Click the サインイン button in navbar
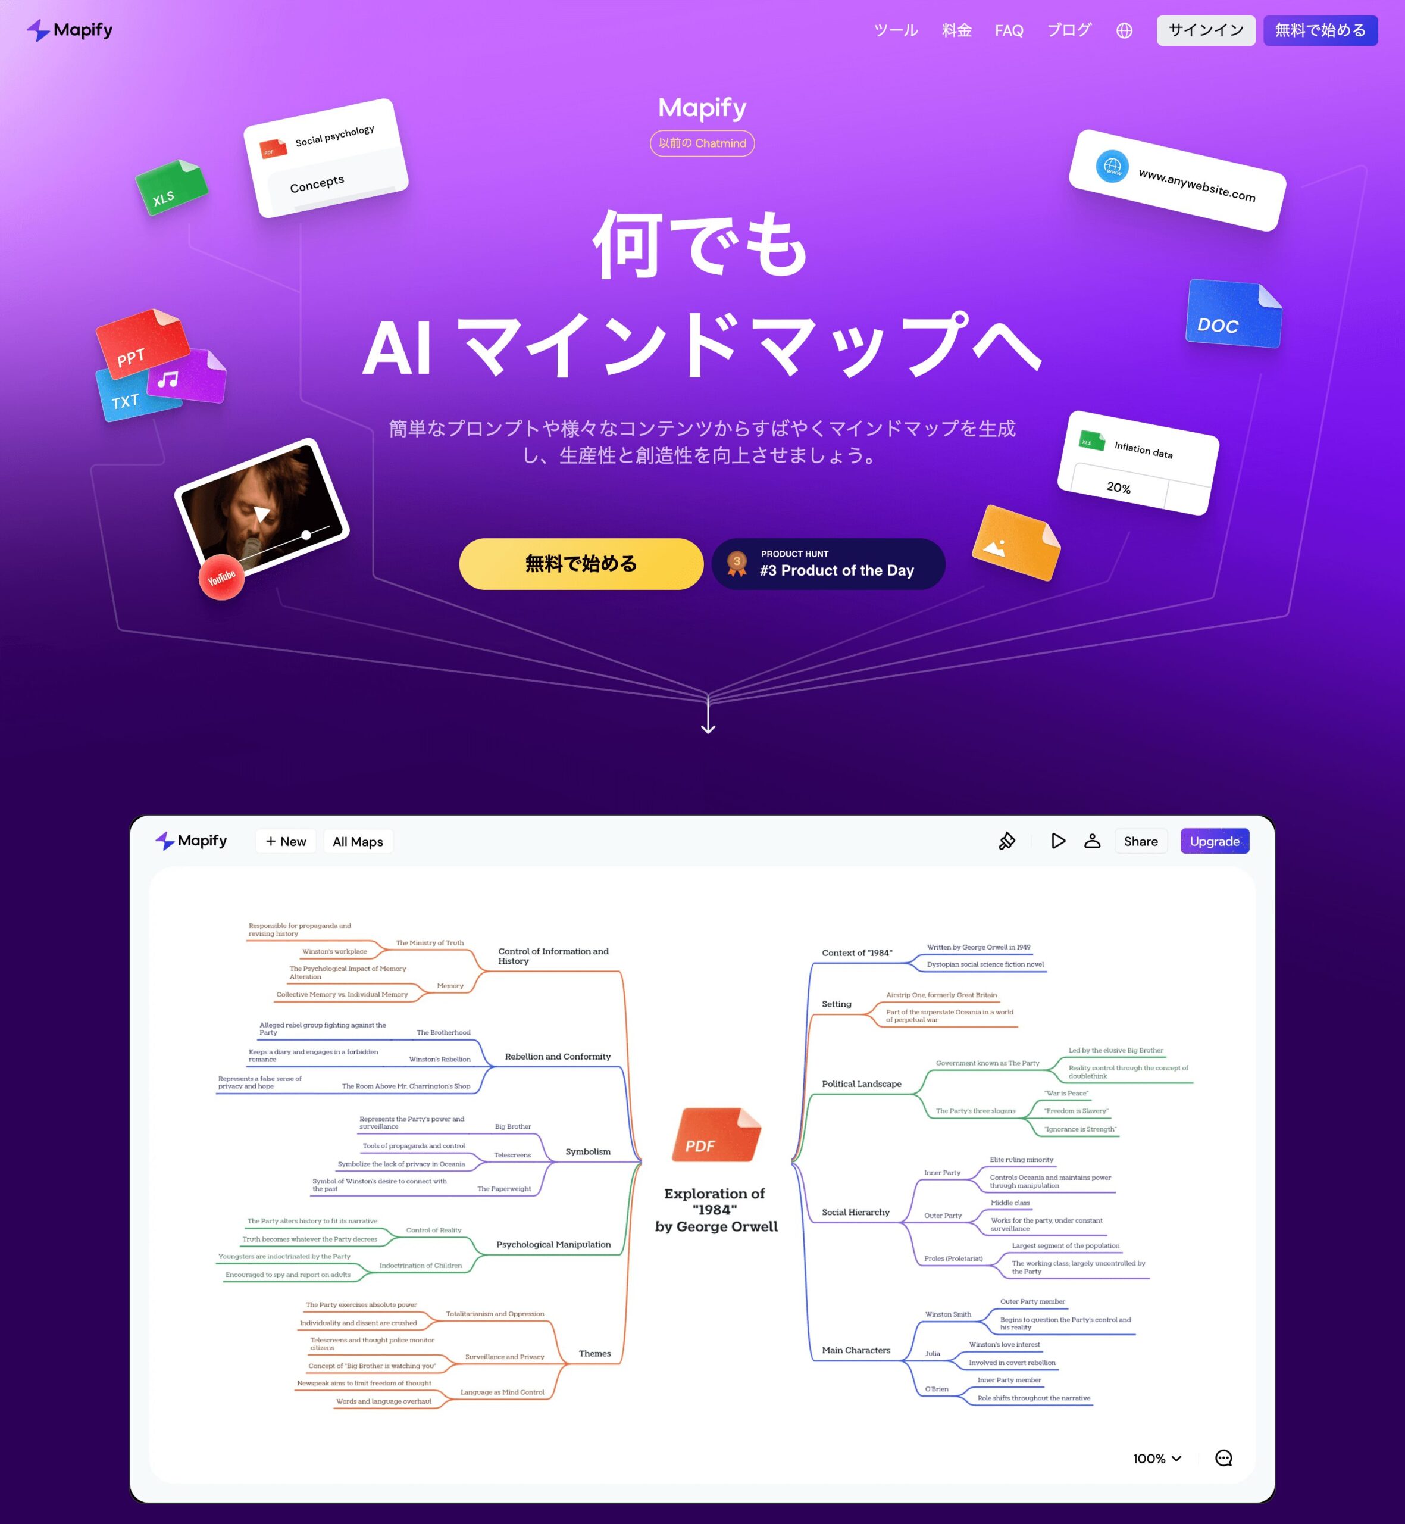The width and height of the screenshot is (1405, 1524). 1202,29
